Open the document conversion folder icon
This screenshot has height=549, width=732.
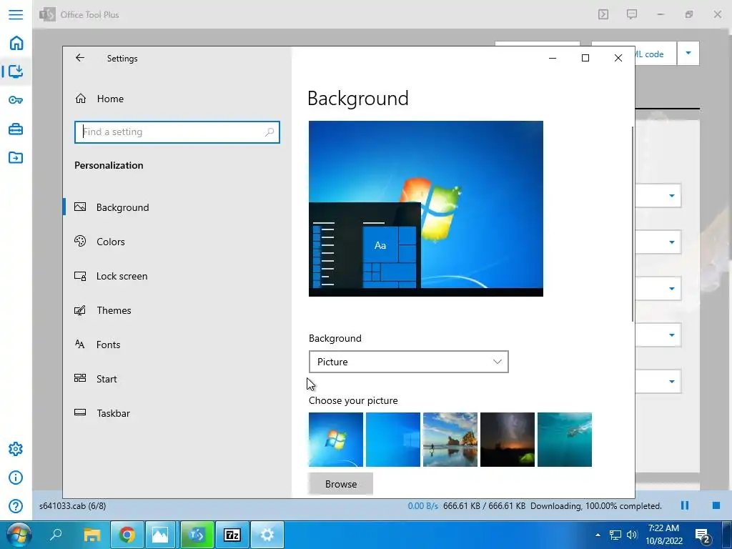pyautogui.click(x=16, y=158)
